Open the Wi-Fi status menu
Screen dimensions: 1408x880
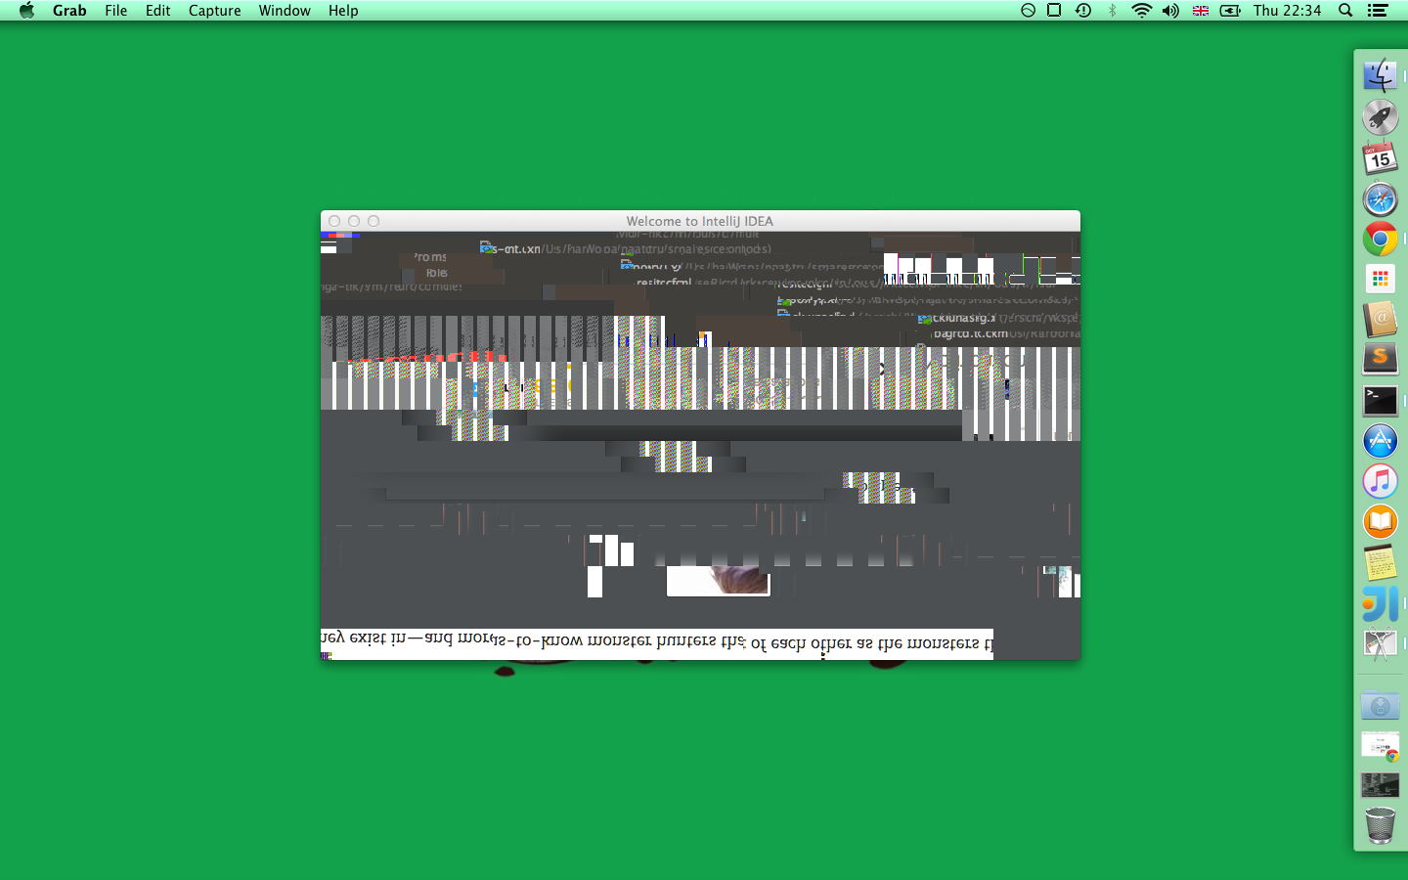(x=1141, y=11)
